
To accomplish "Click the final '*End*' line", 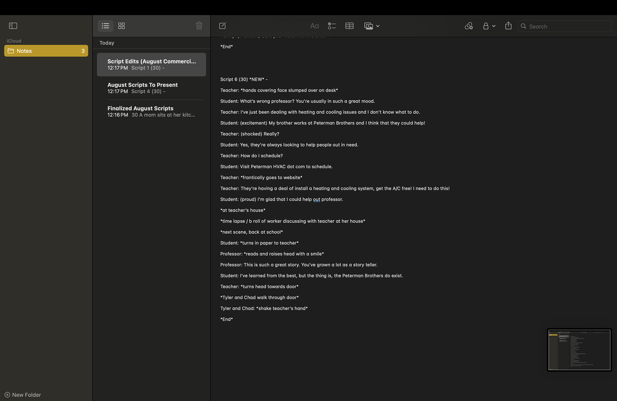I will pyautogui.click(x=227, y=319).
